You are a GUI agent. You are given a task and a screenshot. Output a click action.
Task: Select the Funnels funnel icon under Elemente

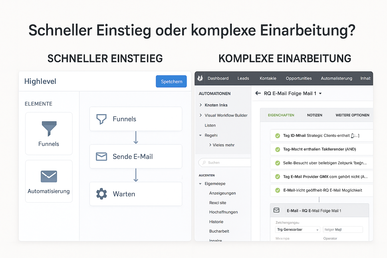click(x=49, y=128)
